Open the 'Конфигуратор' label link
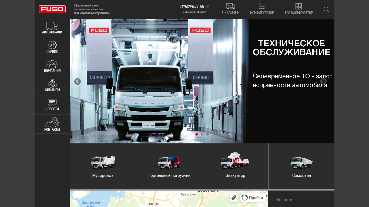The image size is (369, 207). [262, 13]
